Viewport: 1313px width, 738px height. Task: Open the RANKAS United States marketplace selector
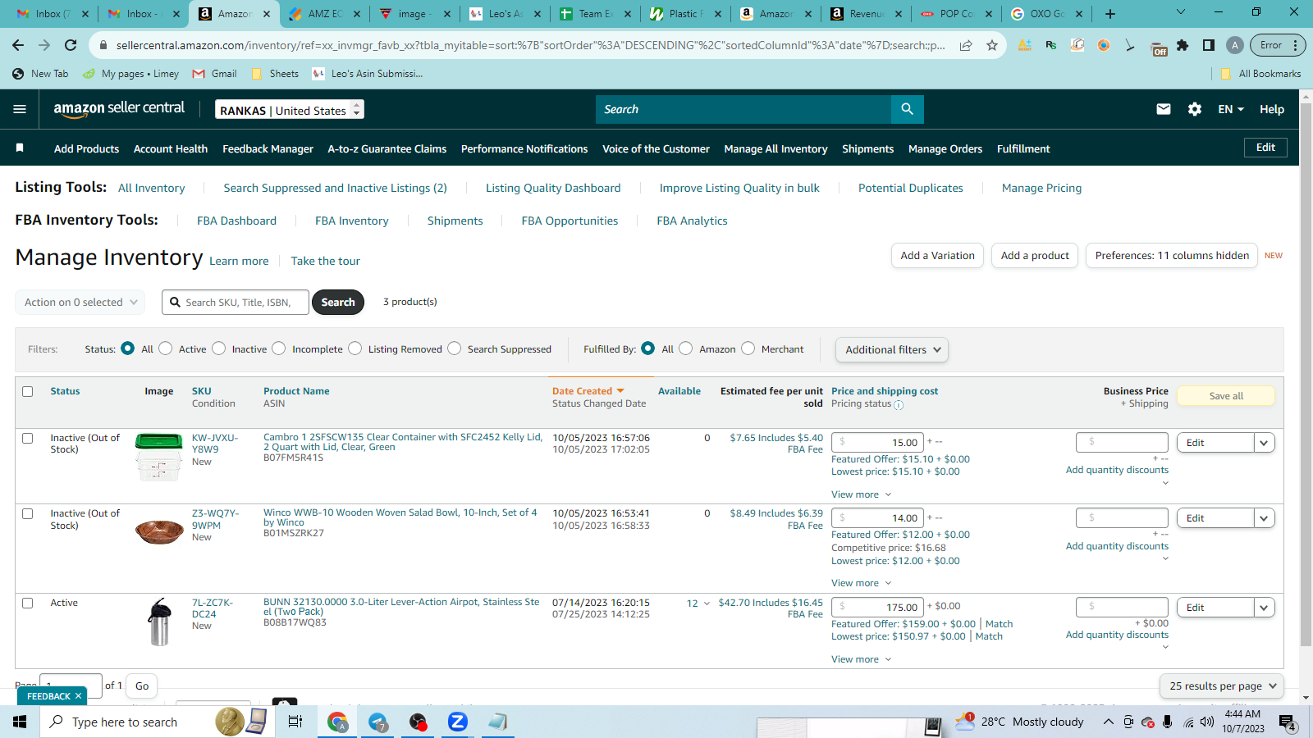coord(290,109)
